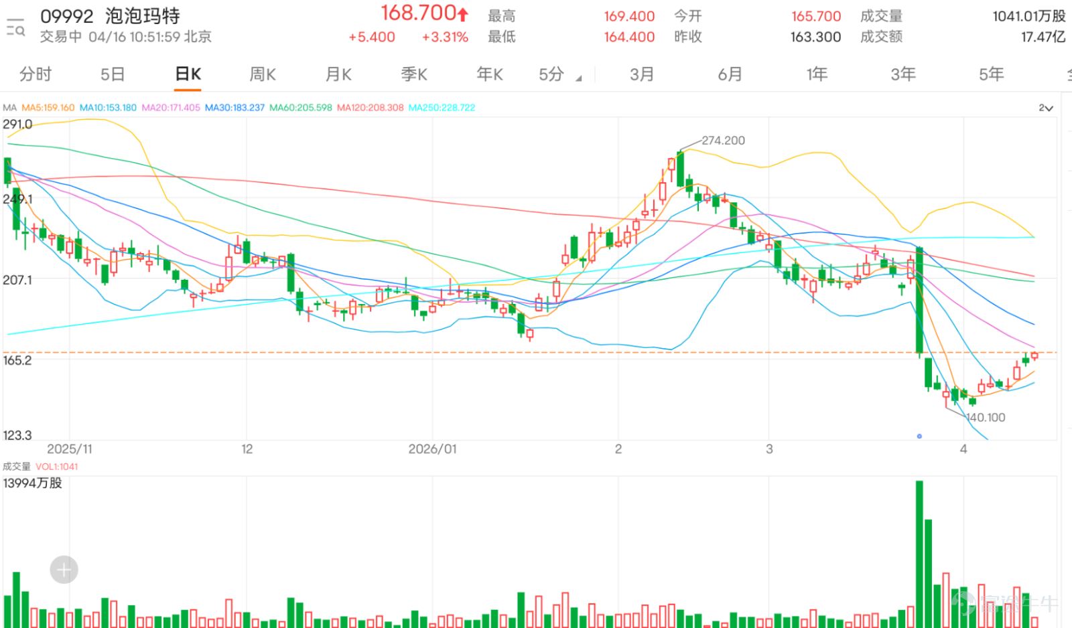Set range to 5年
The image size is (1072, 628).
pyautogui.click(x=992, y=74)
